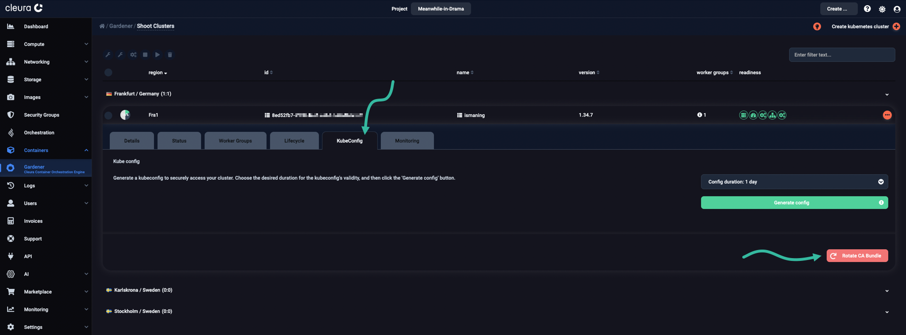Click the Generate config button
The width and height of the screenshot is (906, 335).
(x=794, y=202)
